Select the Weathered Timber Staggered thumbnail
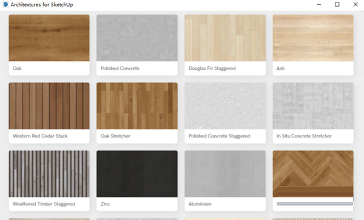364x220 pixels. click(x=49, y=173)
